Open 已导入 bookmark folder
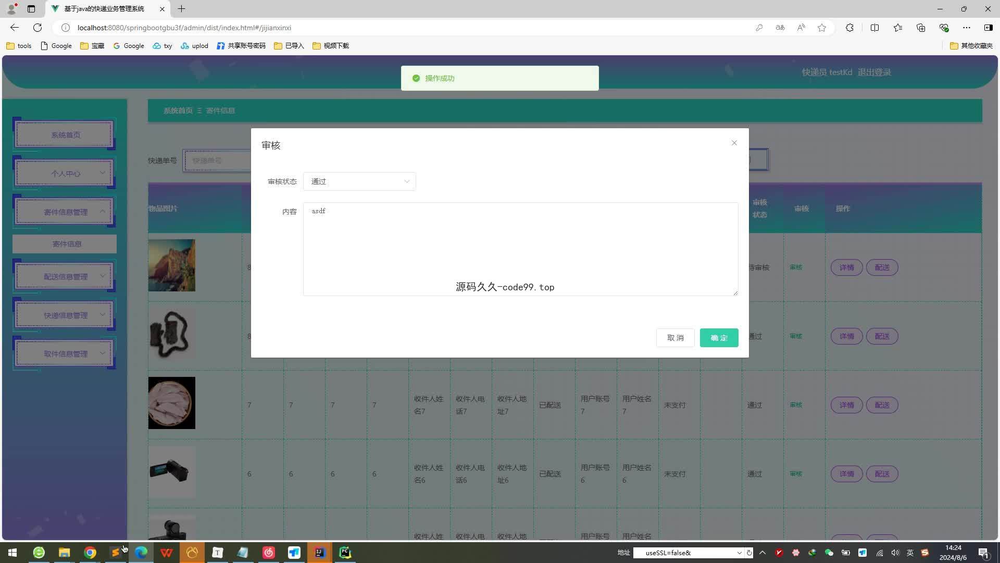The height and width of the screenshot is (563, 1000). pyautogui.click(x=289, y=46)
